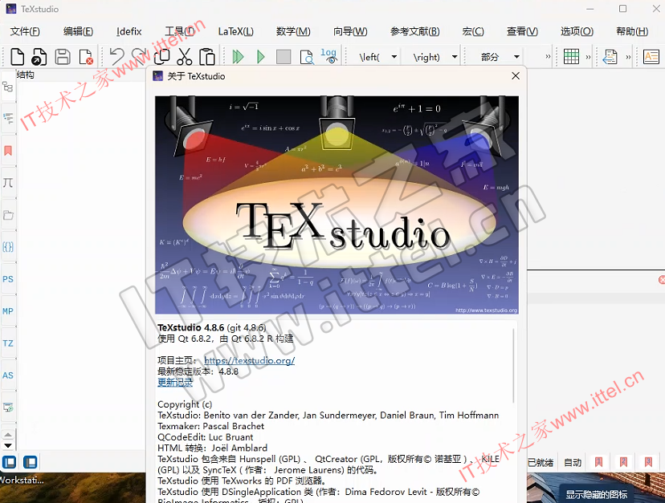
Task: Click the About dialog vertical scrollbar
Action: click(x=513, y=366)
